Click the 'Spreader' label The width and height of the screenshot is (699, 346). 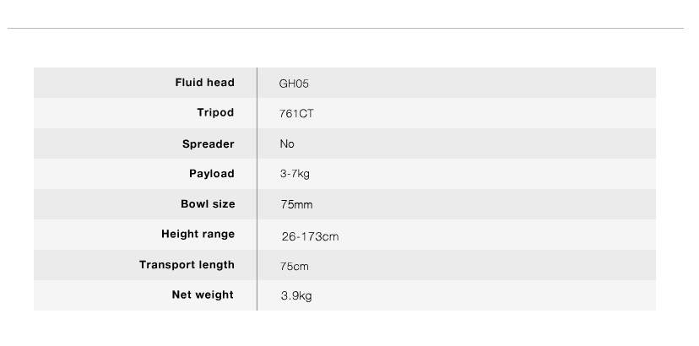[x=209, y=144]
